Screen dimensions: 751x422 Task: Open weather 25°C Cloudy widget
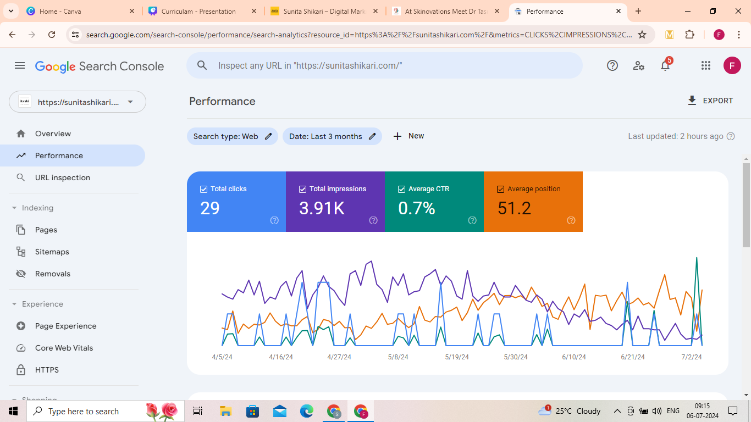[x=570, y=411]
